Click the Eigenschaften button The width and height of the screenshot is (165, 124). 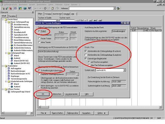pos(58,113)
